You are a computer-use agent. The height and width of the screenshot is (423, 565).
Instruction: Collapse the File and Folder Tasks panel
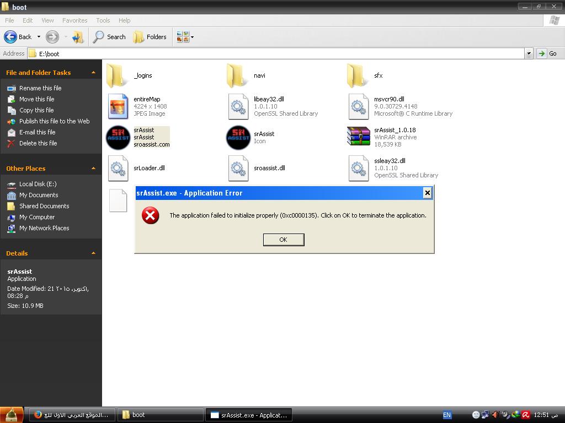[x=93, y=73]
